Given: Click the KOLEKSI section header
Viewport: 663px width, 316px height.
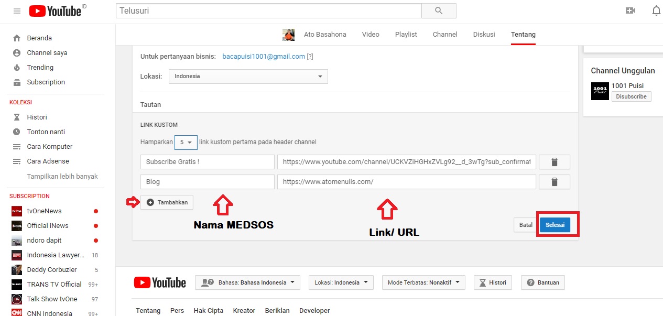Looking at the screenshot, I should pos(21,102).
